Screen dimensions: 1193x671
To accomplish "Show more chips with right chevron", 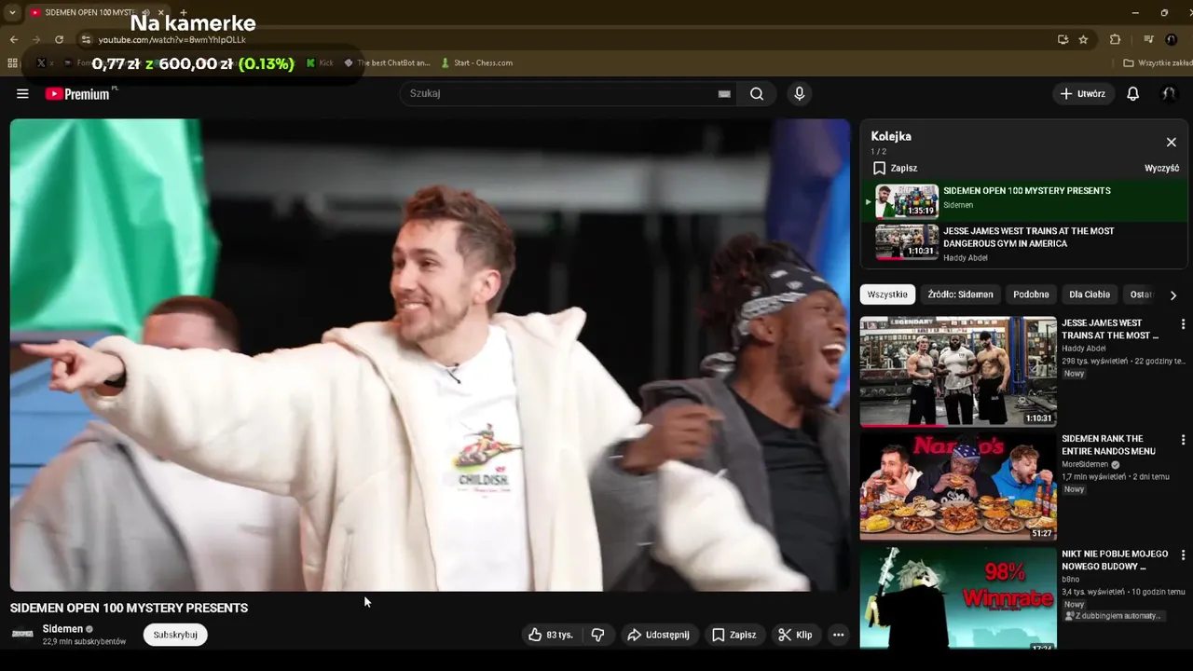I will (1172, 294).
